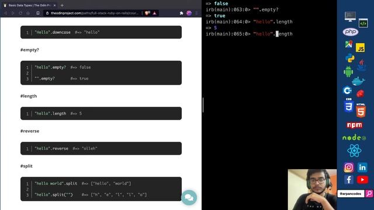Open the chat bubble widget
The height and width of the screenshot is (210, 374).
pyautogui.click(x=189, y=197)
